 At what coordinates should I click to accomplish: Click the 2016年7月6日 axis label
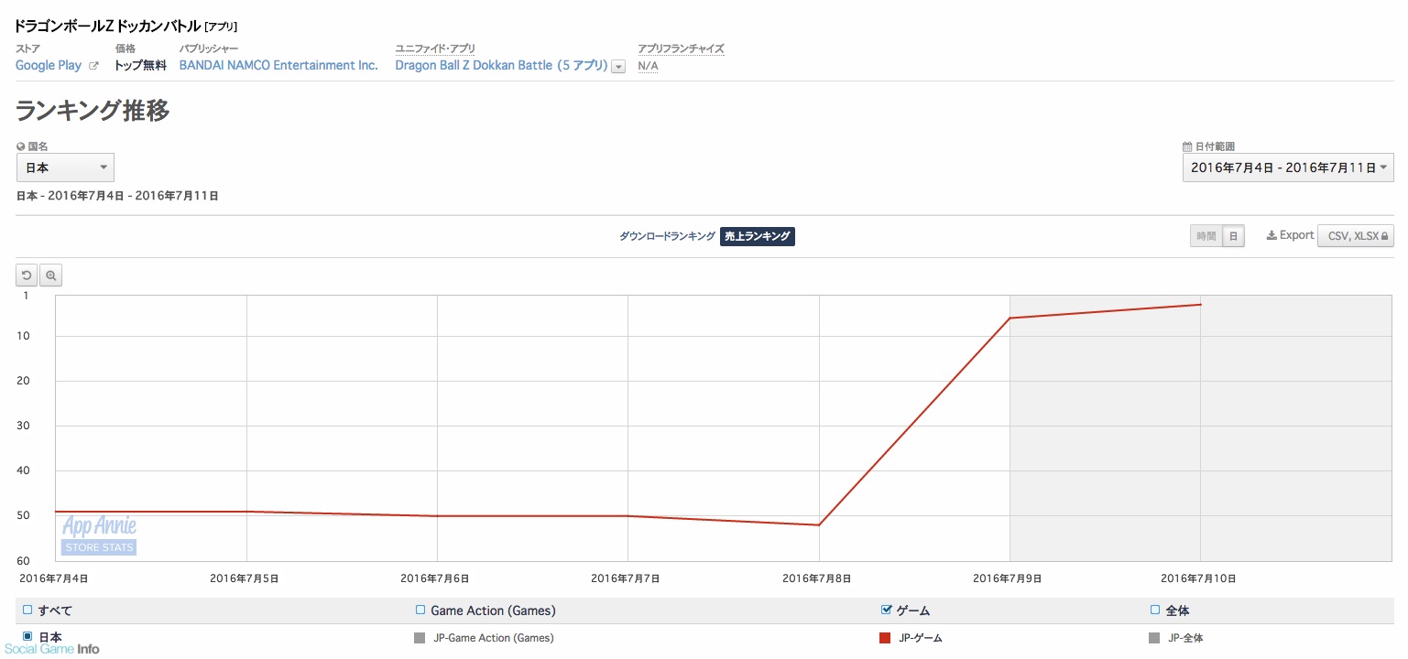[x=435, y=578]
